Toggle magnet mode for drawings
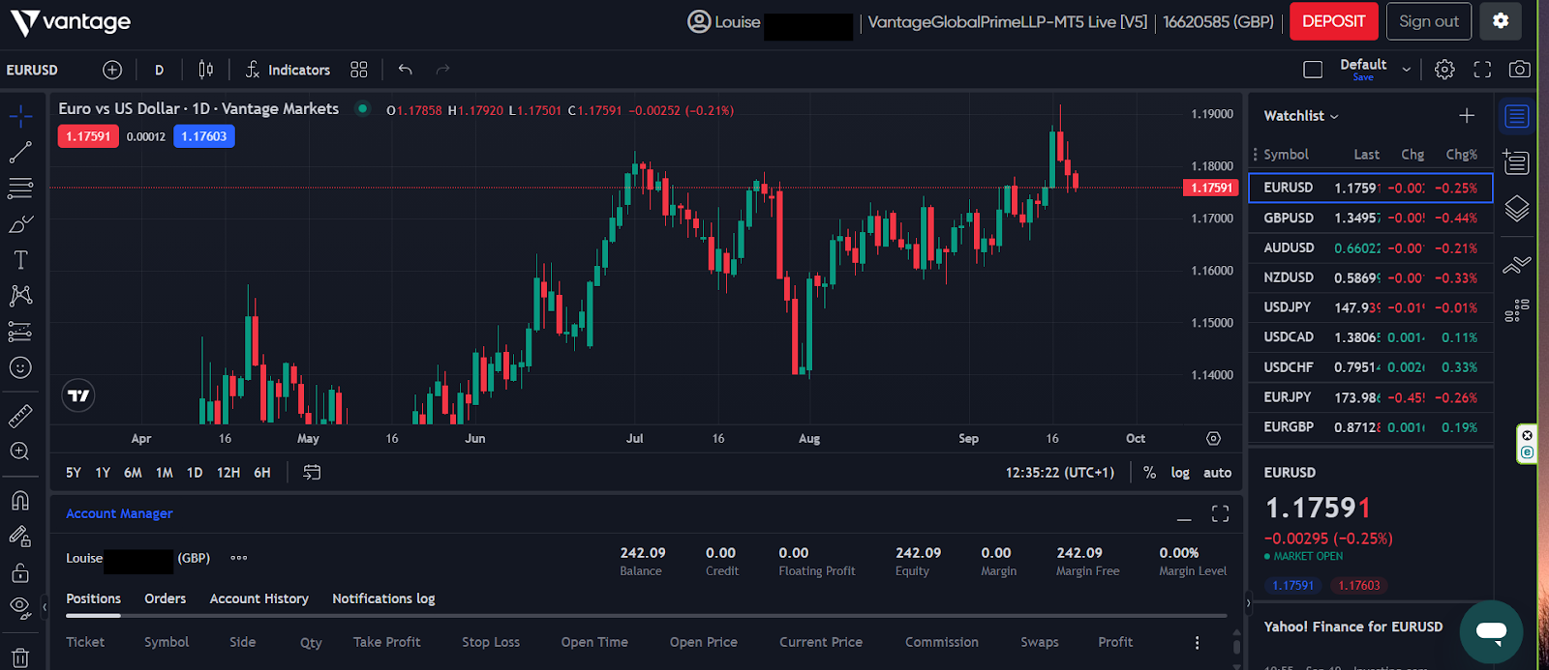The image size is (1549, 670). click(20, 501)
